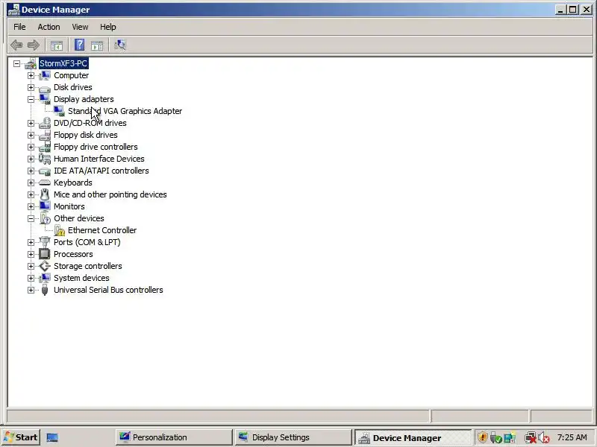Switch to Display Settings in the taskbar
The image size is (597, 447).
(293, 437)
